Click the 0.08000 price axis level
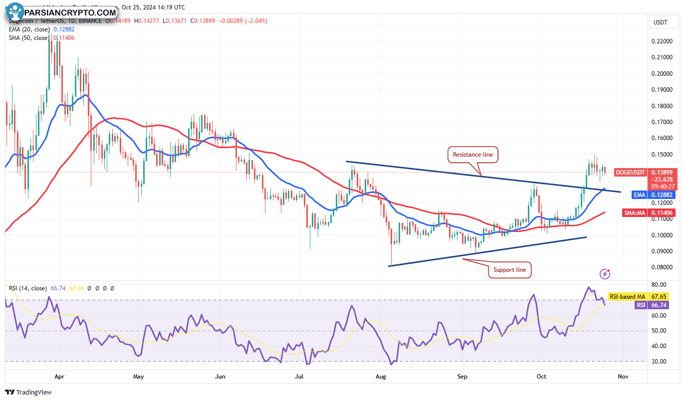 coord(663,267)
